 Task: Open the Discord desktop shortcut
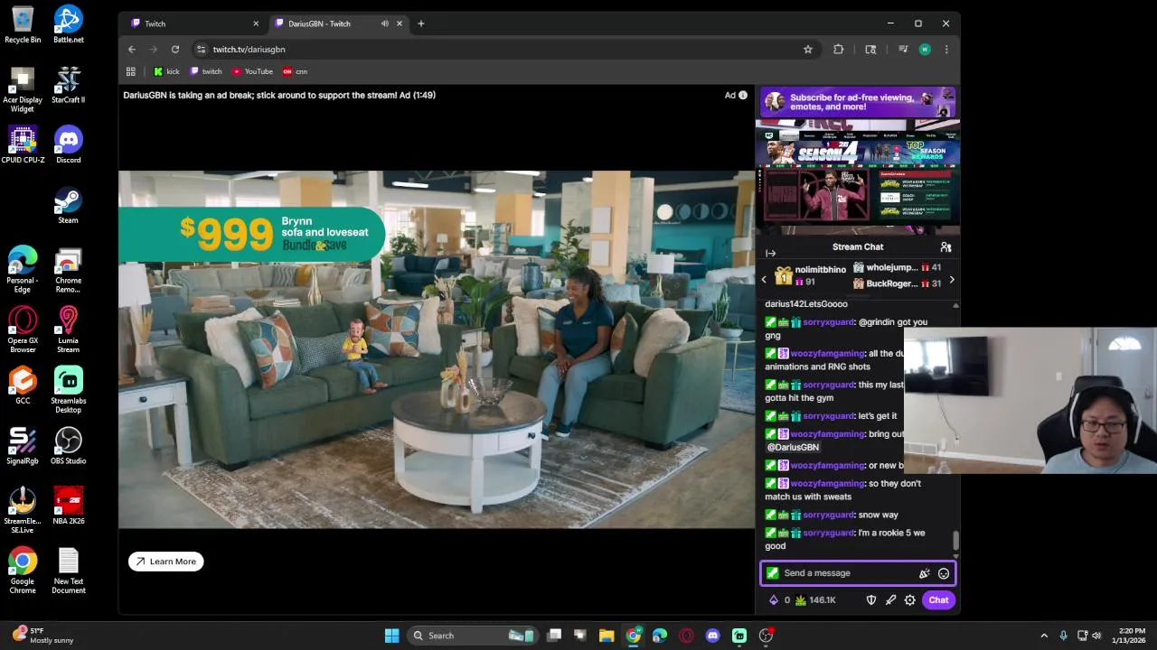point(69,144)
